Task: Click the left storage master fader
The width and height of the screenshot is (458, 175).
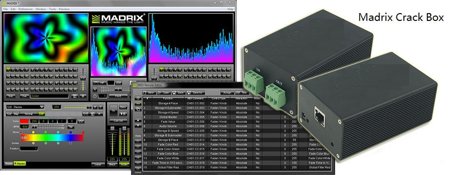Action: (x=83, y=79)
